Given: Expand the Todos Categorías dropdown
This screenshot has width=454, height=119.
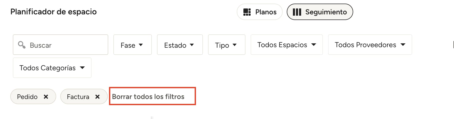Looking at the screenshot, I should (52, 68).
